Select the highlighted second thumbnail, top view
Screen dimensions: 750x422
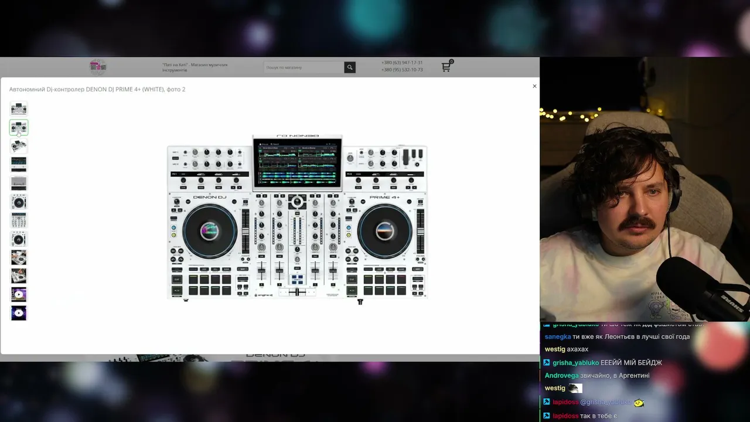tap(19, 127)
